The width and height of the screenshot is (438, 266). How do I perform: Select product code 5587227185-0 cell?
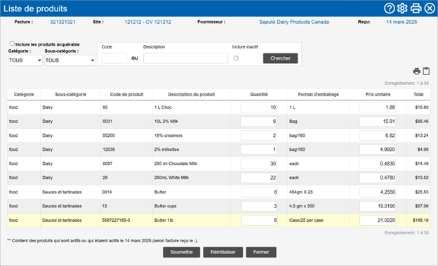pos(126,220)
